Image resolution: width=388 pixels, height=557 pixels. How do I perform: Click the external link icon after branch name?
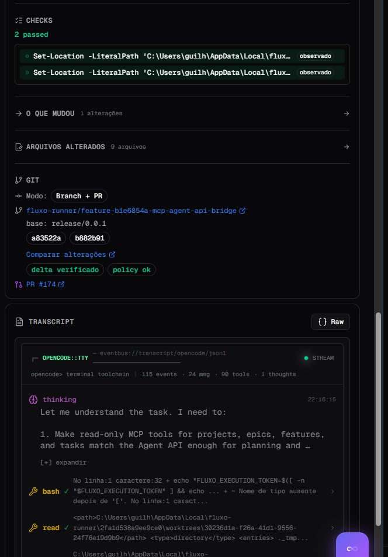tap(243, 211)
